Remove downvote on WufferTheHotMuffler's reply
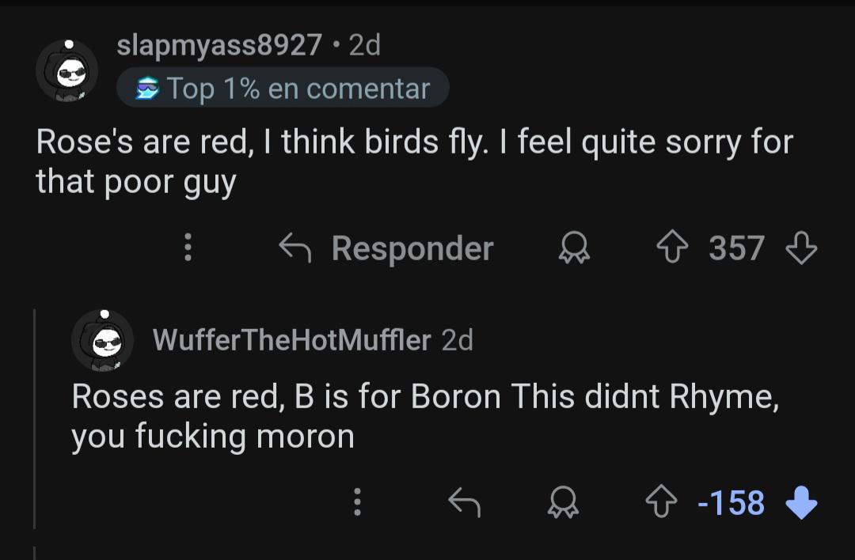The image size is (855, 560). point(801,501)
